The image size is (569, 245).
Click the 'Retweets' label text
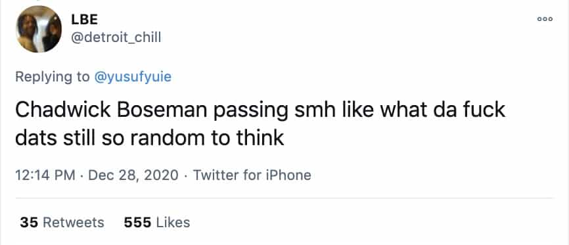(74, 222)
